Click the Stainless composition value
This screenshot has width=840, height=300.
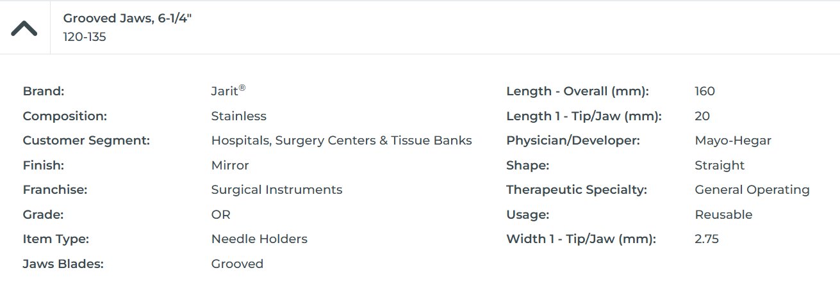pos(238,116)
